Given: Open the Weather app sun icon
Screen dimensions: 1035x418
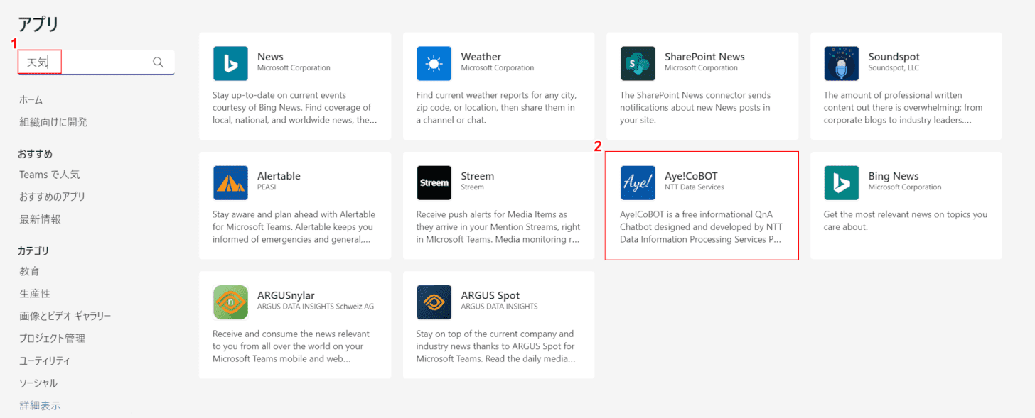Looking at the screenshot, I should click(434, 64).
